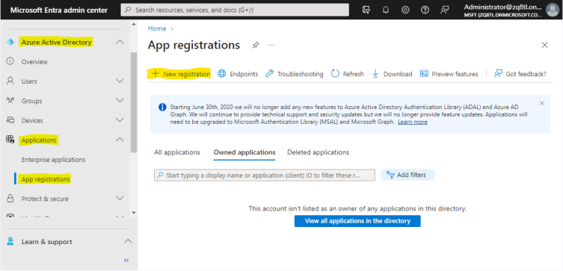Collapse the sidebar with the double-chevron

(126, 261)
